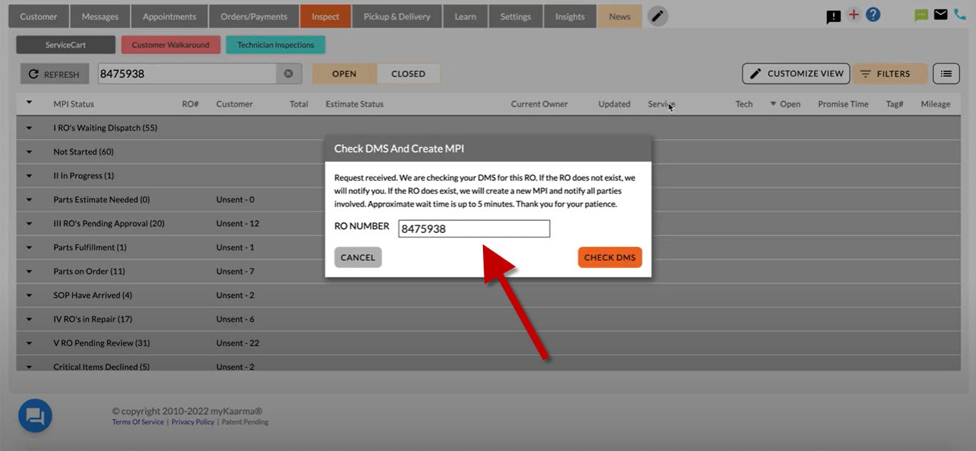976x451 pixels.
Task: Open the Messages tab
Action: pyautogui.click(x=100, y=16)
